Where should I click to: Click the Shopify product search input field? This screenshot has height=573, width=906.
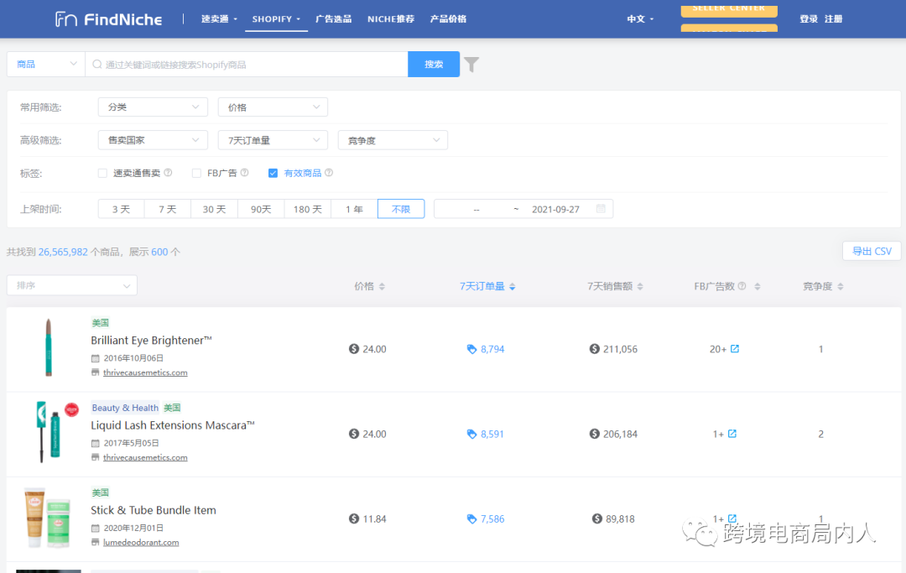click(247, 65)
